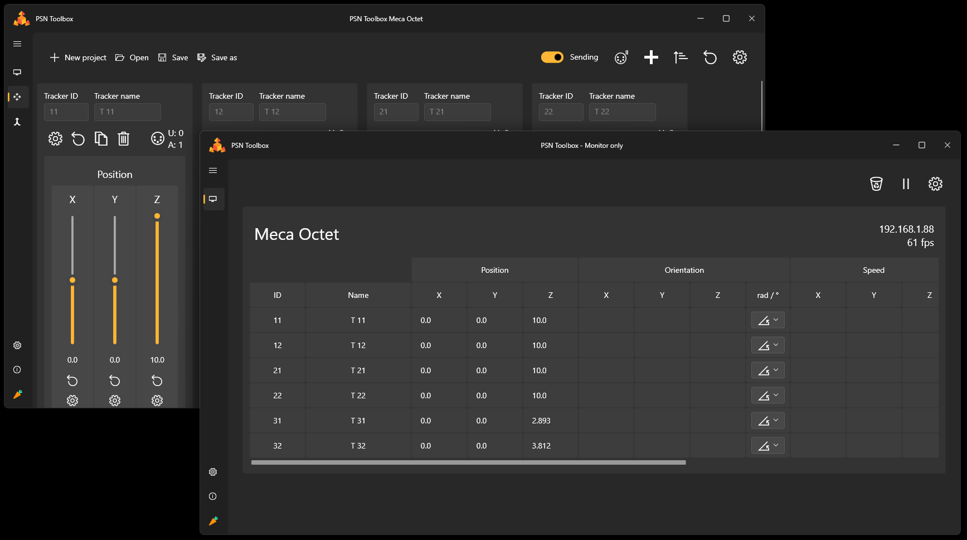Duplicate tracker T 11 with copy icon
This screenshot has height=540, width=967.
point(101,138)
